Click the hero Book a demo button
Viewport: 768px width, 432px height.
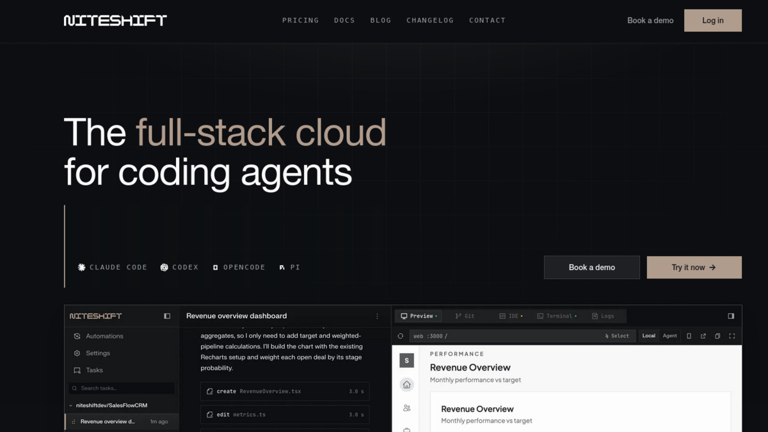(x=592, y=268)
